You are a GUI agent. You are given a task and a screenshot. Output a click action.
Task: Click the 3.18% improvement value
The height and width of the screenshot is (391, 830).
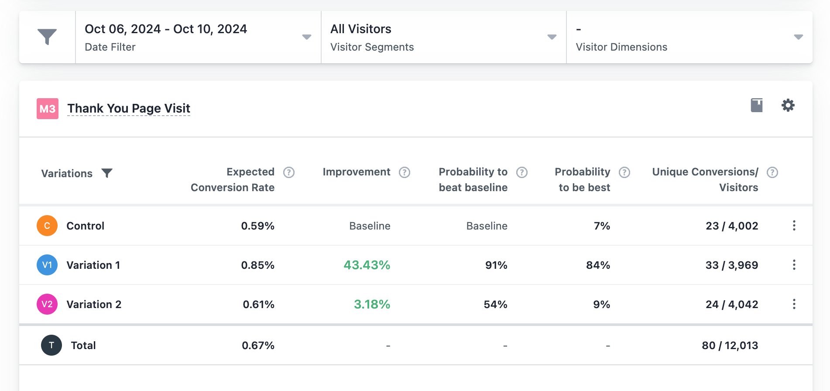pos(372,304)
